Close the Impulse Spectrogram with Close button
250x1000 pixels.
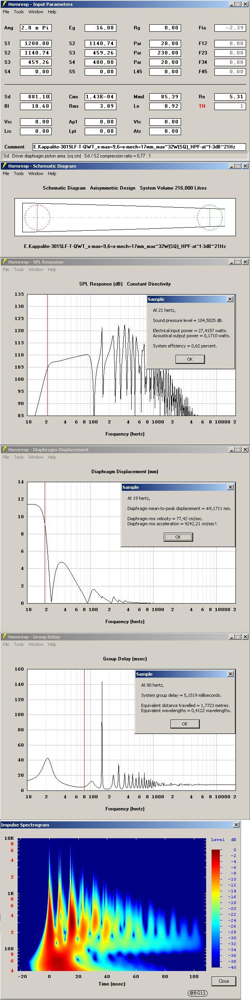(x=224, y=981)
